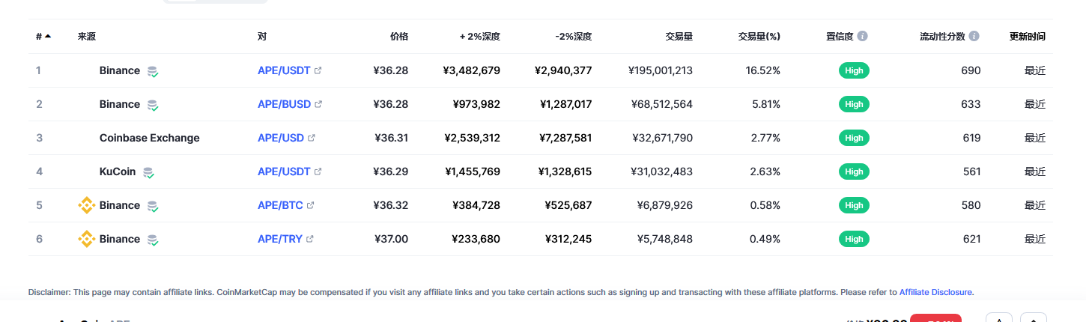
Task: Sort by the +2%深度 column header
Action: pyautogui.click(x=480, y=36)
